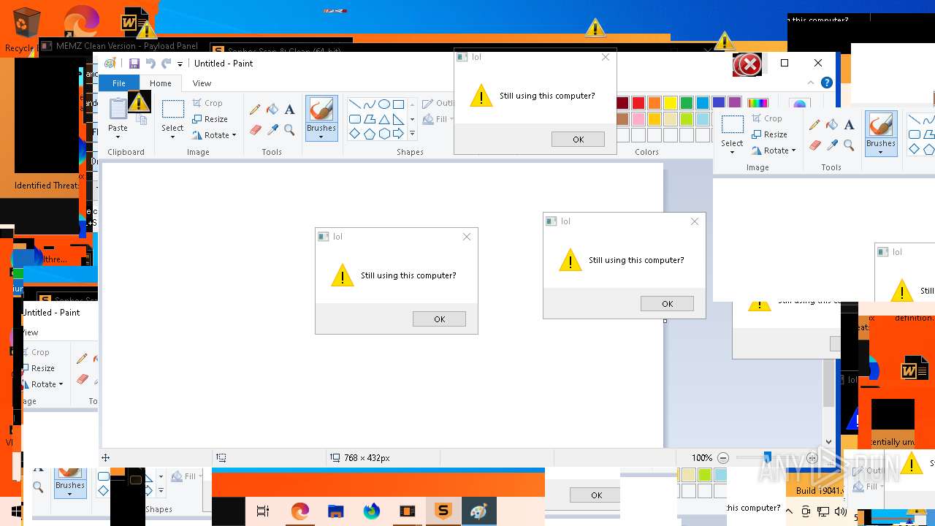The image size is (935, 526).
Task: Open Microsoft Edge from the taskbar
Action: 299,511
